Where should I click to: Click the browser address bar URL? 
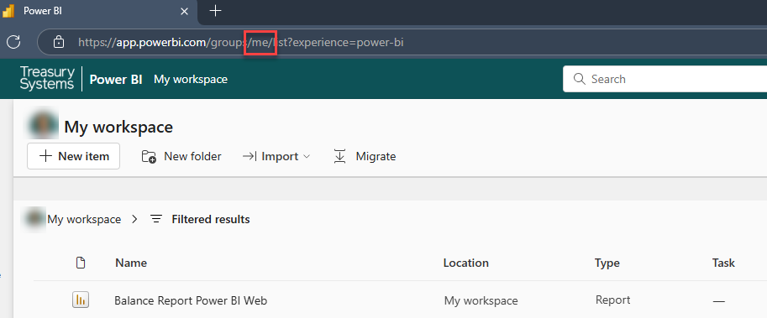240,43
